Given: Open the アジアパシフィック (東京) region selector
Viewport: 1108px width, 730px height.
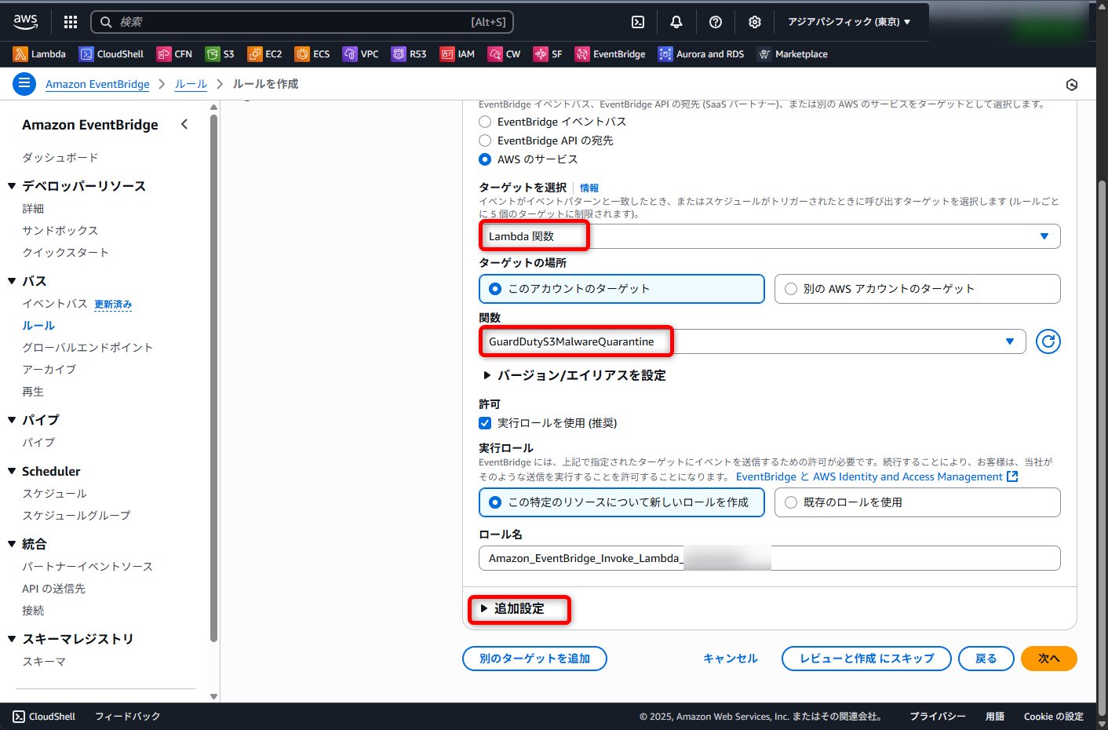Looking at the screenshot, I should point(850,22).
